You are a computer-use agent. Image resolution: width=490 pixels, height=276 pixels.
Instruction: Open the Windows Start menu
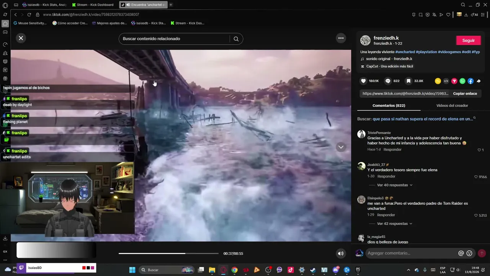coord(132,270)
